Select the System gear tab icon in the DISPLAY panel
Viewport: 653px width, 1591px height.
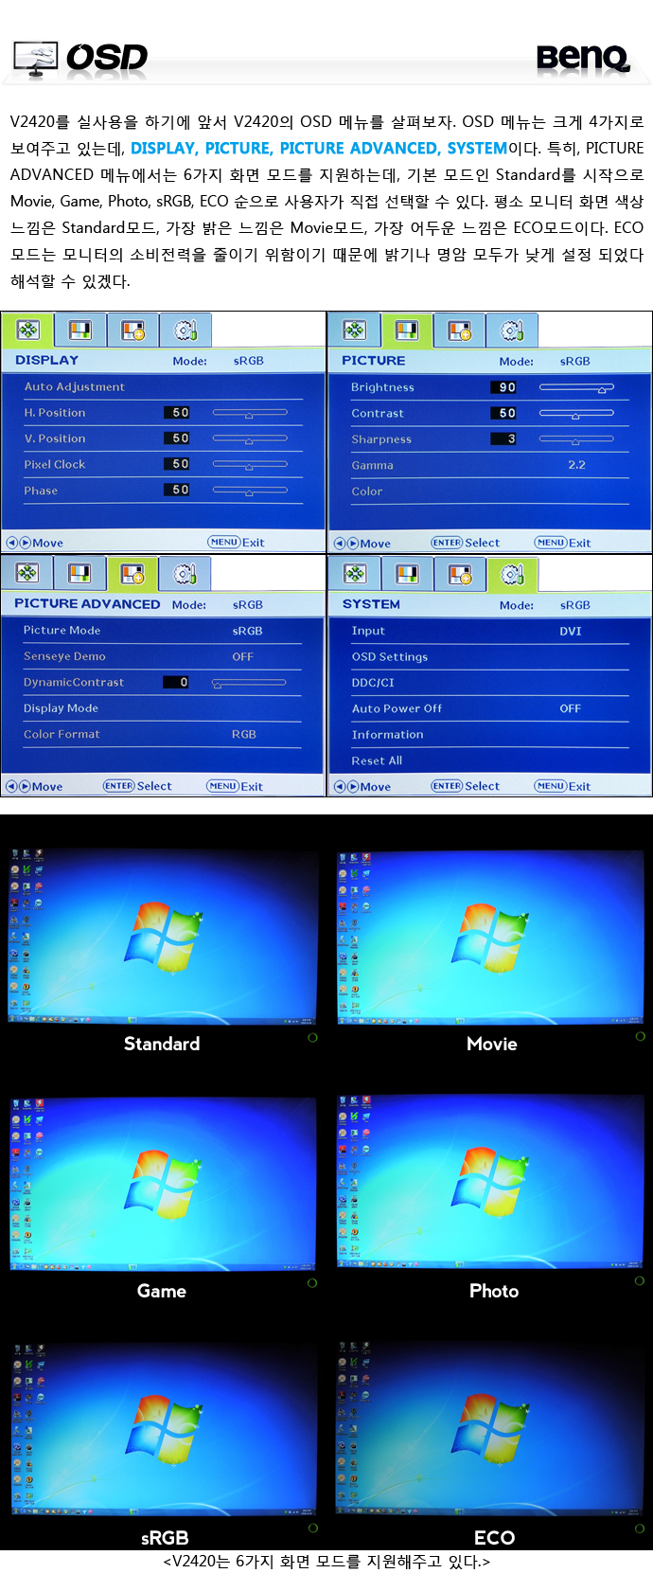click(x=185, y=330)
